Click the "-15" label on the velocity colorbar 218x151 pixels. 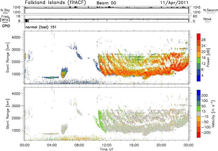205,117
